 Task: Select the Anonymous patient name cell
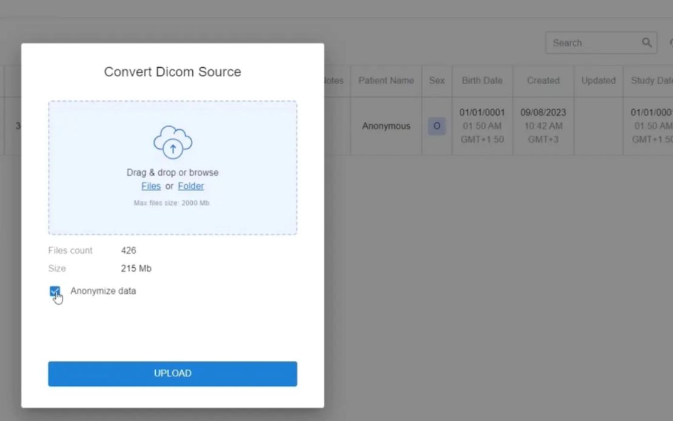point(386,126)
